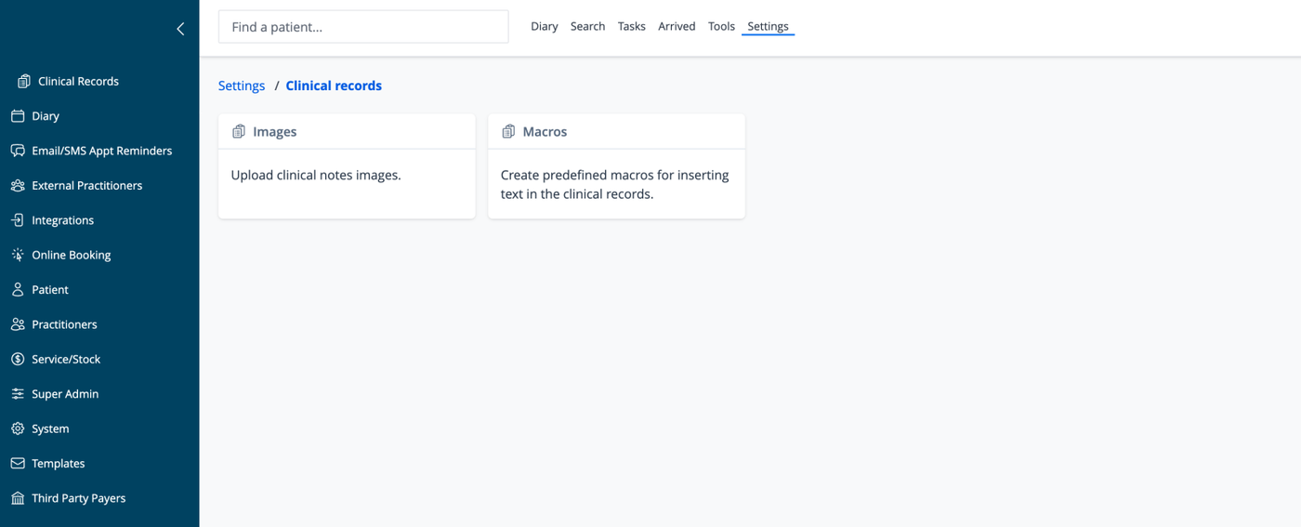The height and width of the screenshot is (527, 1301).
Task: Click the Settings breadcrumb link
Action: tap(242, 86)
